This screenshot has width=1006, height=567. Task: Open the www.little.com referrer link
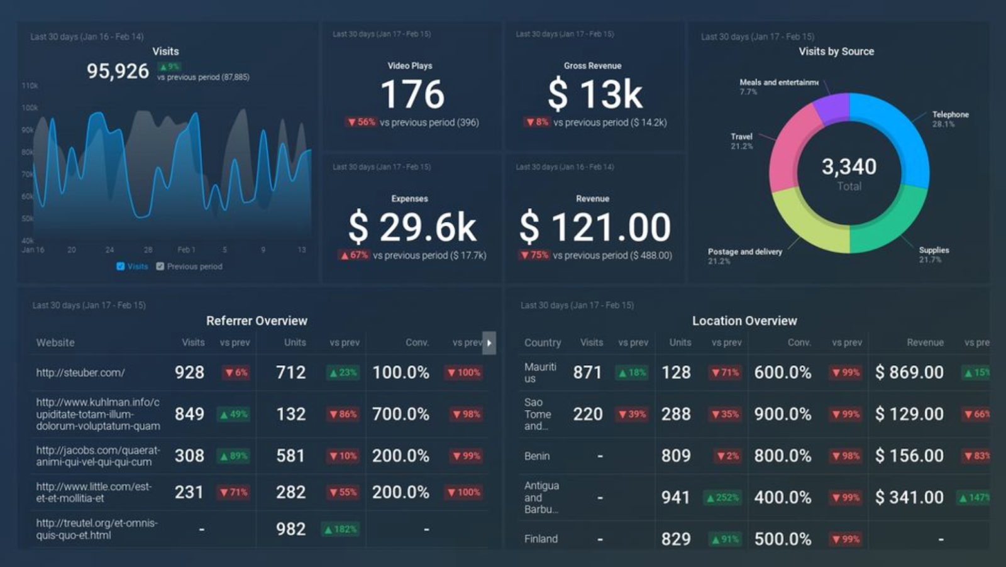click(94, 493)
